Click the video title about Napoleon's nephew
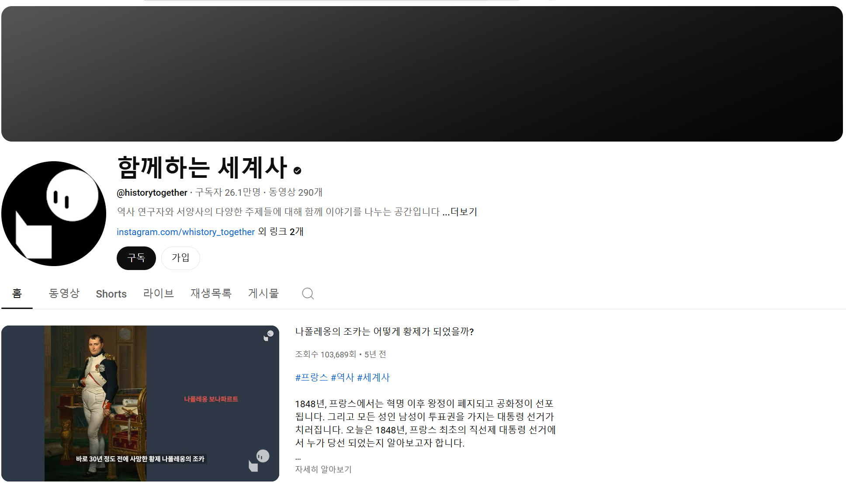 point(385,332)
